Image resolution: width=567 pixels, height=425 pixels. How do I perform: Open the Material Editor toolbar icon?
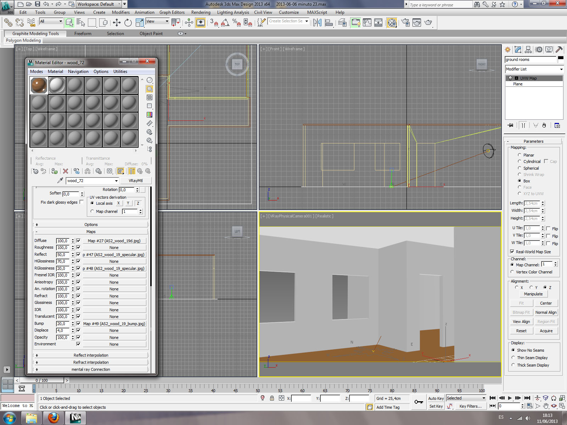392,23
